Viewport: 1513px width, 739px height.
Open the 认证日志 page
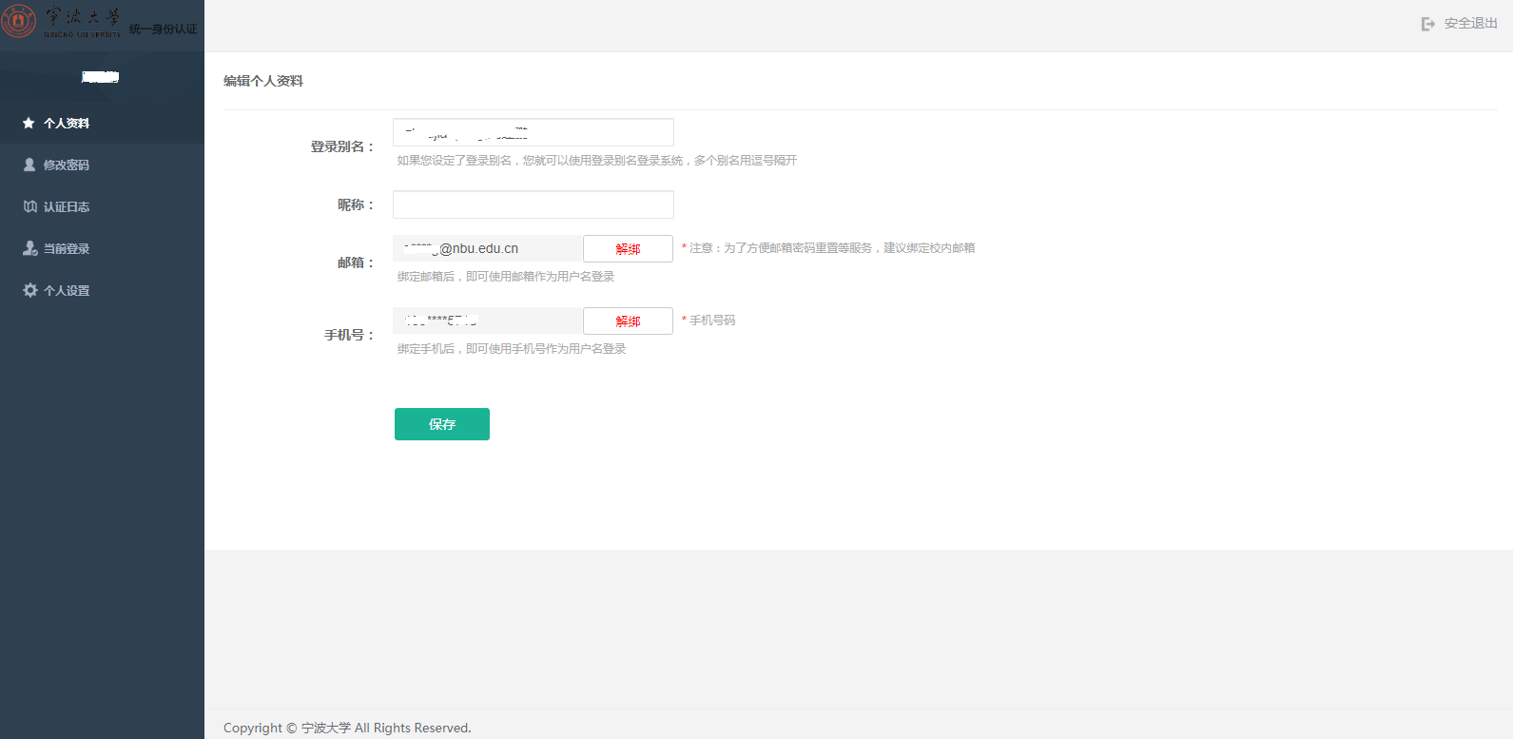[x=67, y=207]
